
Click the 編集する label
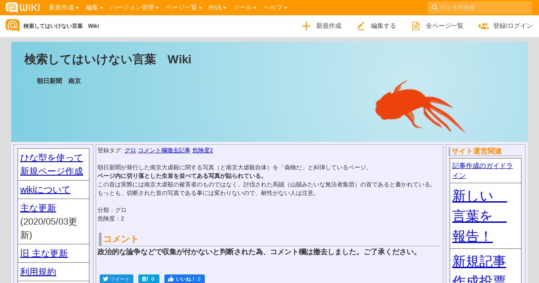[x=384, y=26]
